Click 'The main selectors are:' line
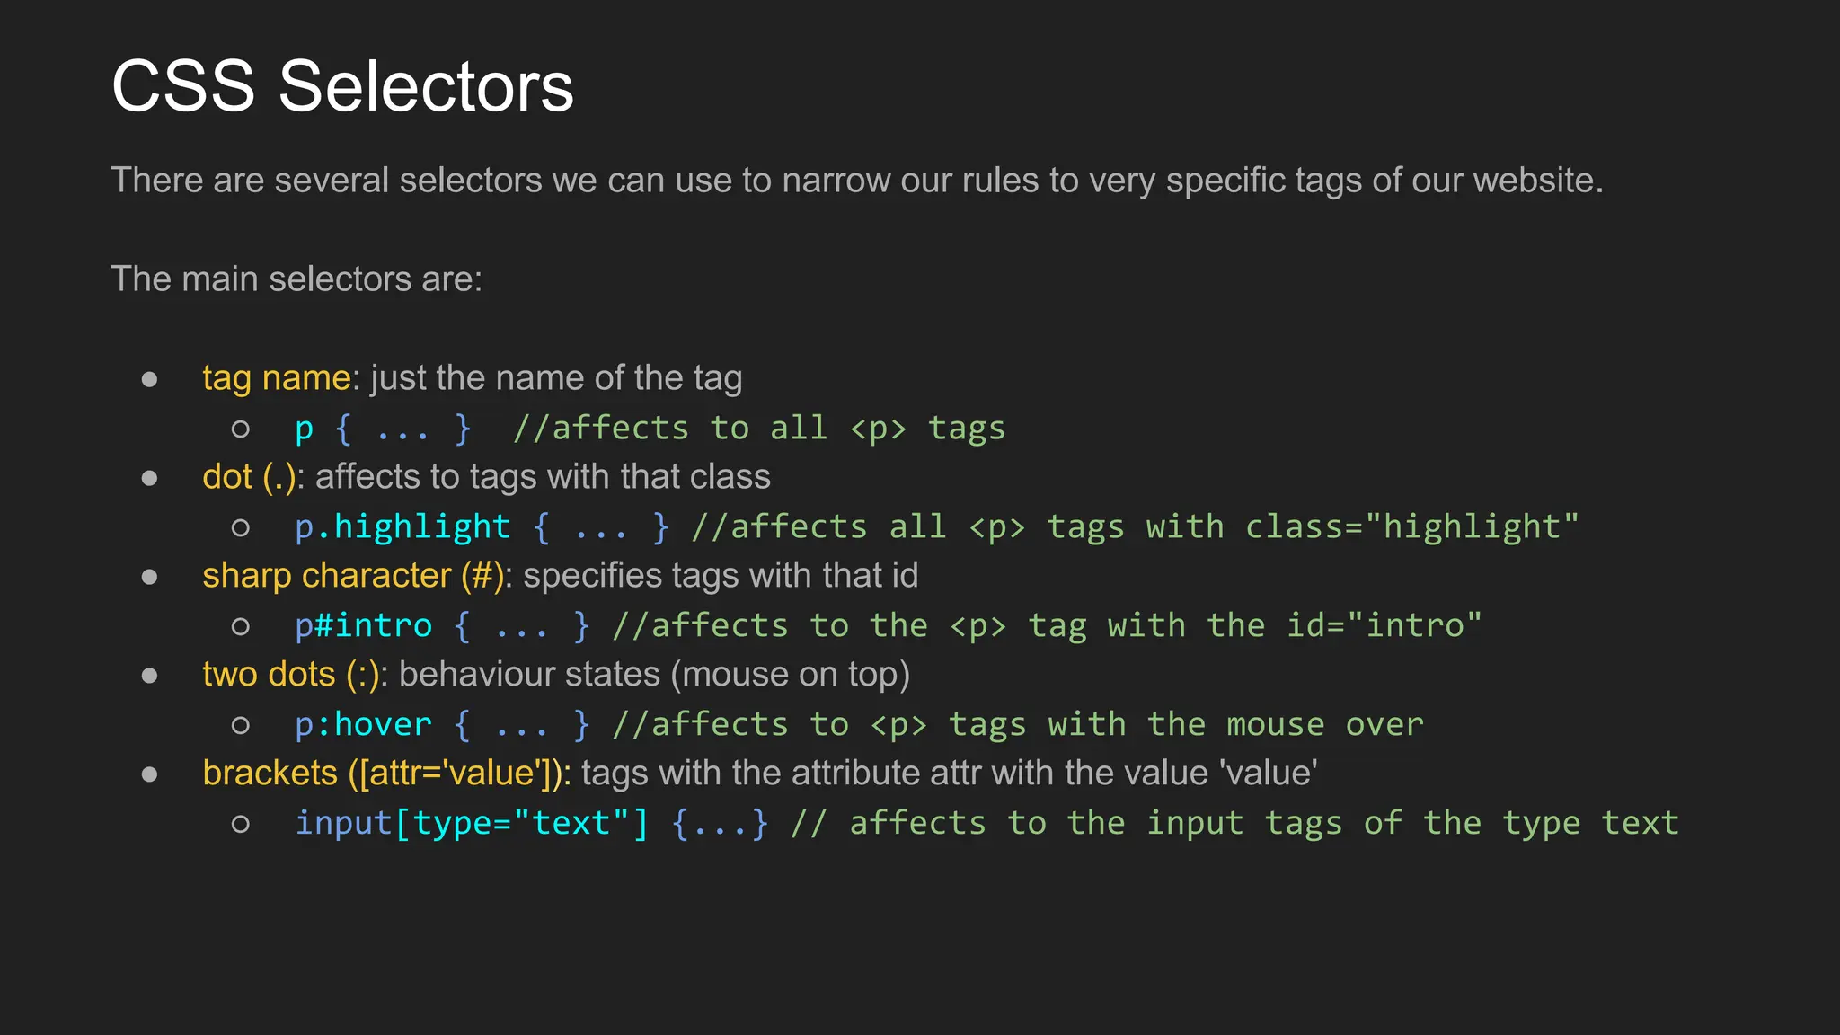This screenshot has height=1035, width=1840. click(x=296, y=279)
